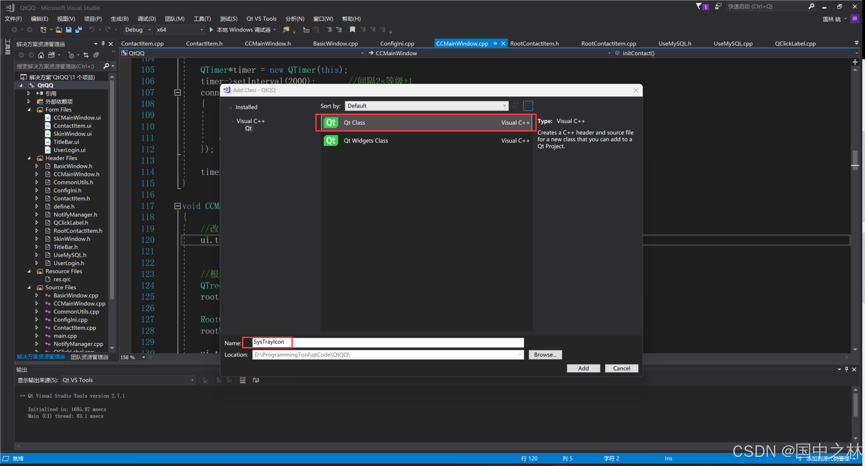The height and width of the screenshot is (466, 865).
Task: Select NotifyManager.h in Header Files
Action: point(75,215)
